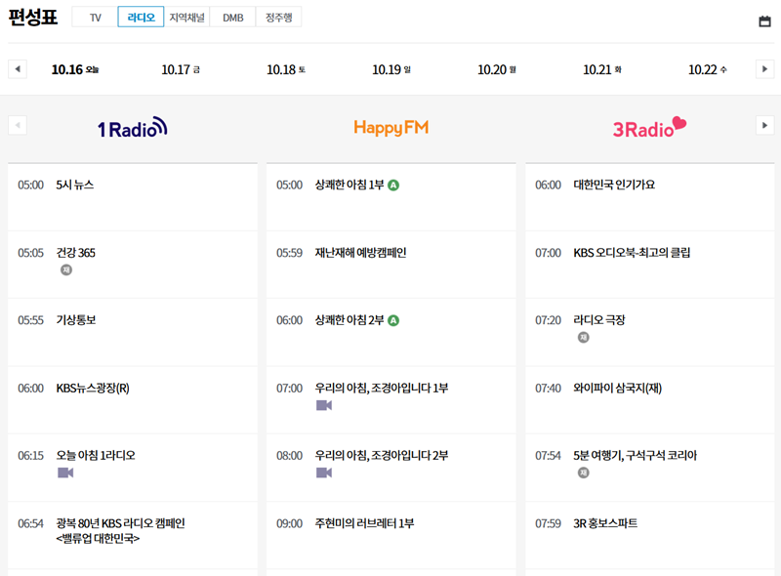
Task: Click the A badge next to 상쾌한 아침 2부
Action: pos(393,320)
